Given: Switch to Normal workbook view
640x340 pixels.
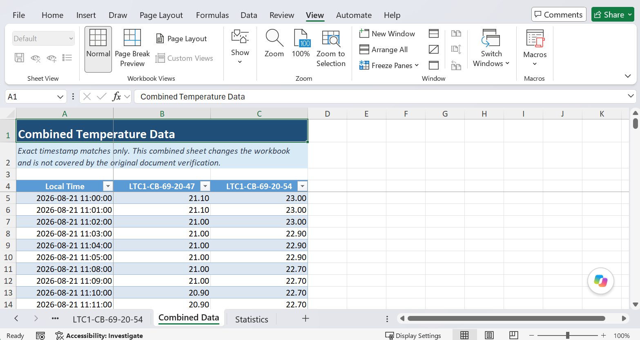Looking at the screenshot, I should pos(98,49).
